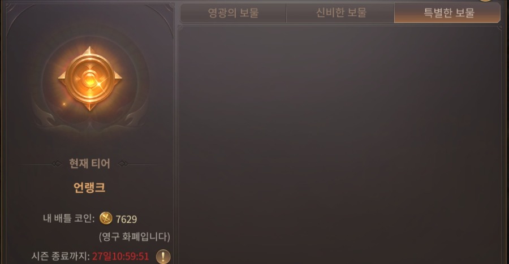
Task: Click the 시즌 종료까지 label
Action: pos(61,256)
